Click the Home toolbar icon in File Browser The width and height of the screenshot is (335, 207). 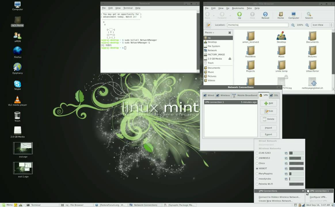pos(281,15)
